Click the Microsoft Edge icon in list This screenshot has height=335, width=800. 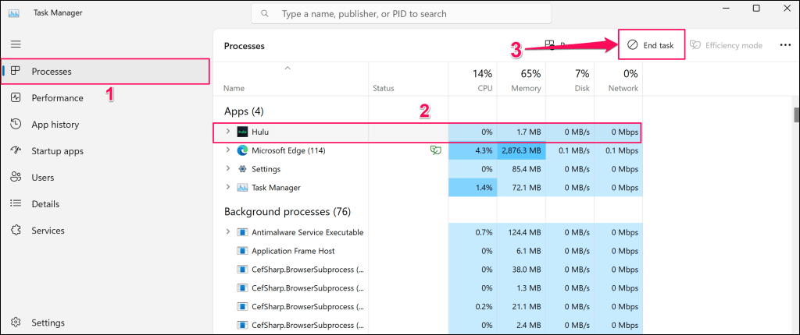click(x=242, y=150)
